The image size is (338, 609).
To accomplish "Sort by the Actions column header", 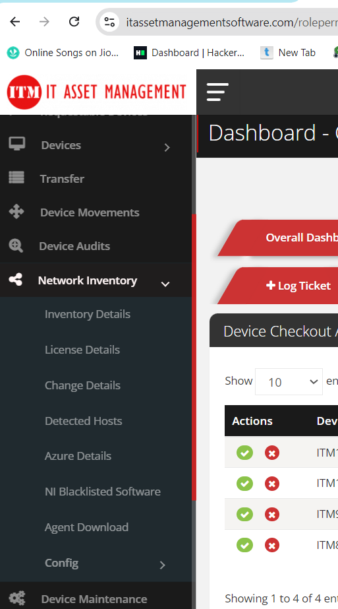I will (x=252, y=421).
